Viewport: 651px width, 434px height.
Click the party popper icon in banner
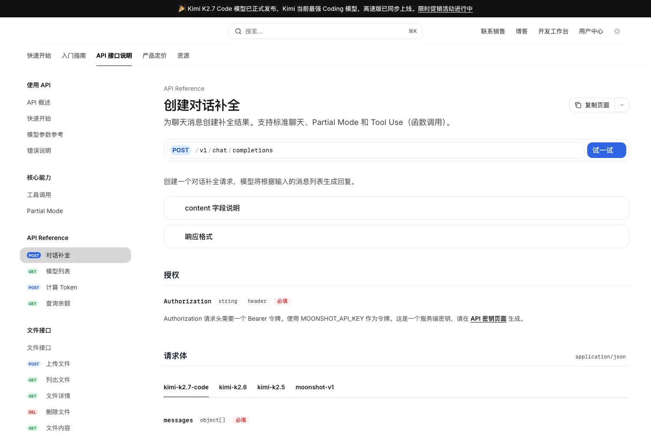click(182, 8)
